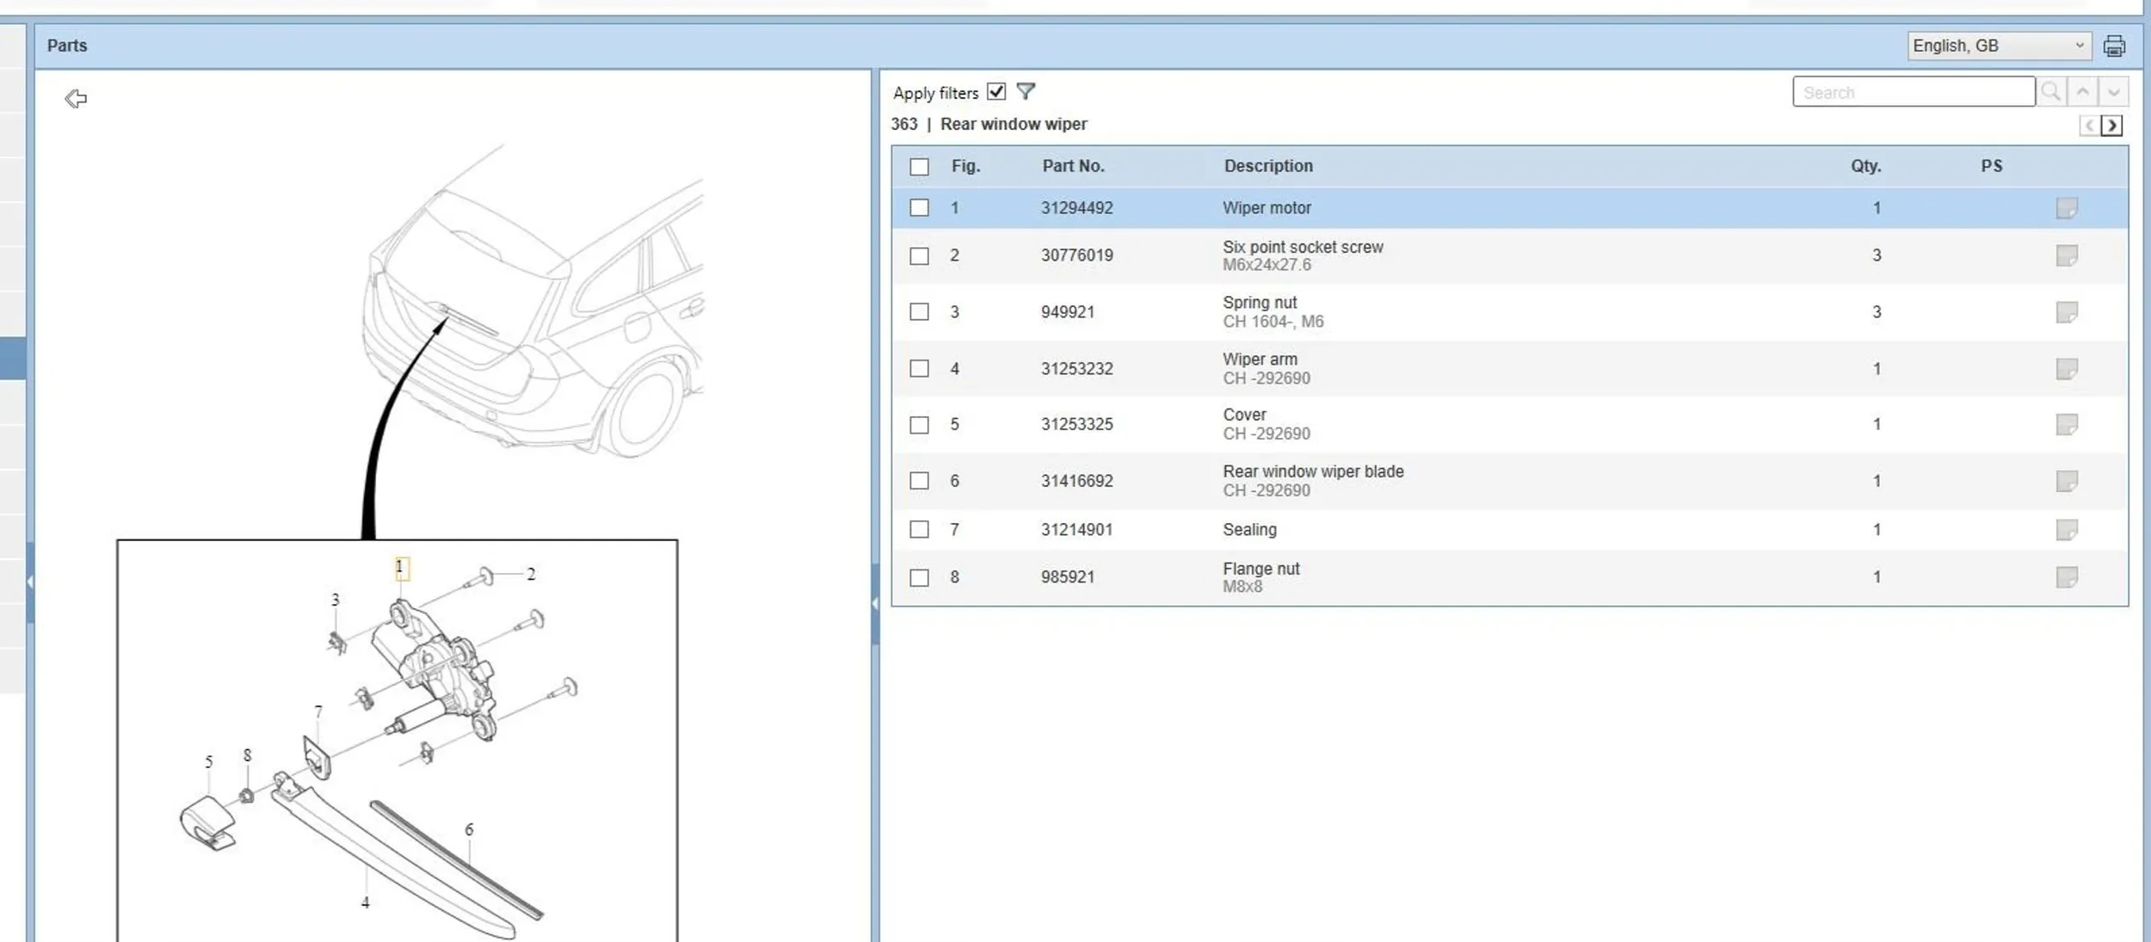The width and height of the screenshot is (2151, 942).
Task: Jump to next search result down arrow
Action: pos(2113,91)
